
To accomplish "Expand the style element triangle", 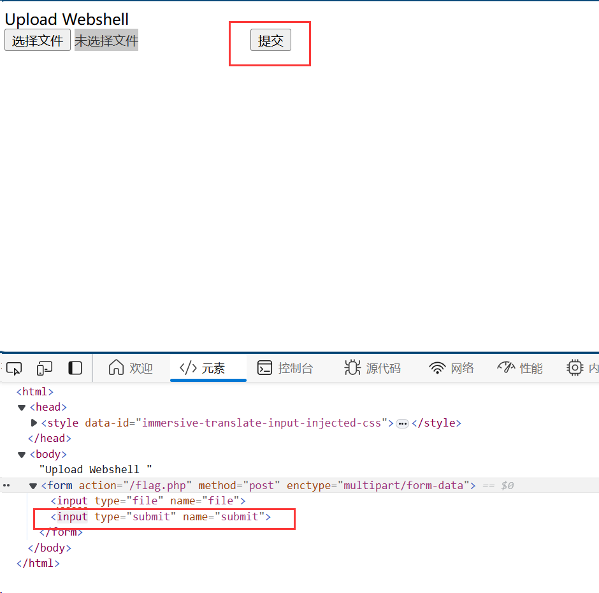I will pos(34,423).
